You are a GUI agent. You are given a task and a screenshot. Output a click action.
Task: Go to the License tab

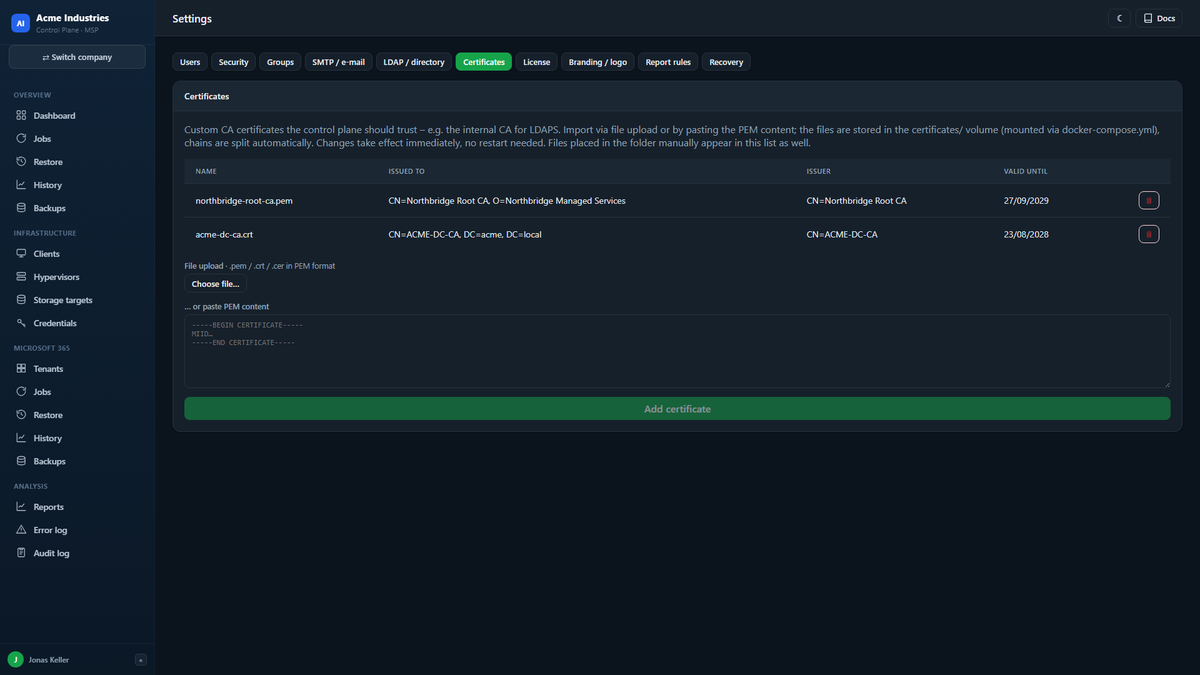pyautogui.click(x=536, y=62)
